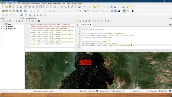Screen dimensions: 172x97
Task: Activate the Pan Map hand tool
Action: tap(26, 7)
